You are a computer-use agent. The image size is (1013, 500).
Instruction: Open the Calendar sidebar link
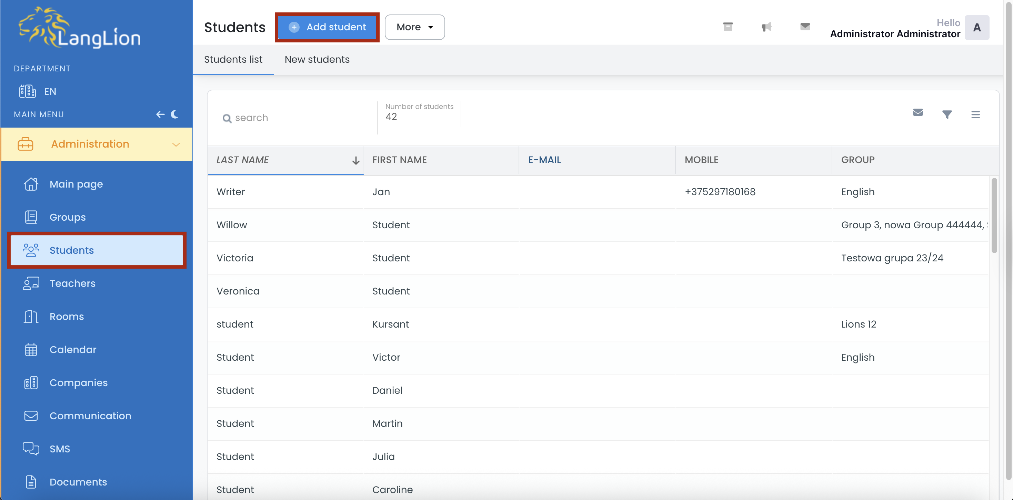73,349
